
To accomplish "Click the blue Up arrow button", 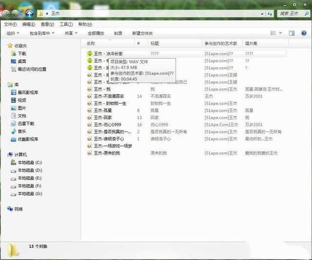I will point(30,14).
